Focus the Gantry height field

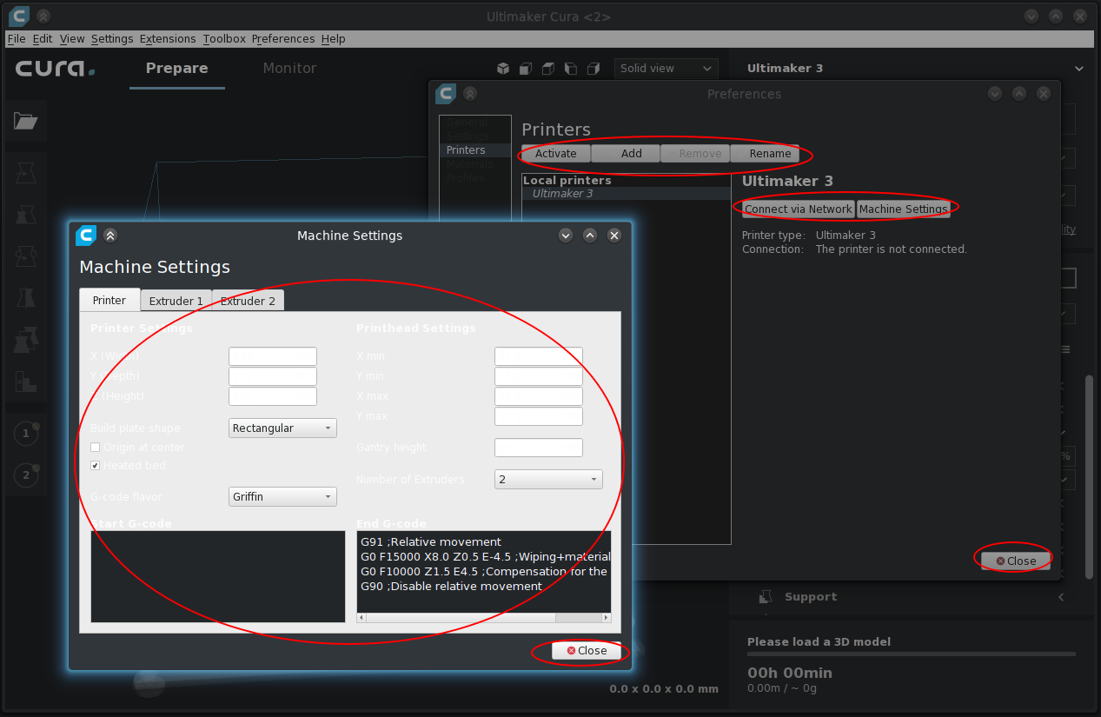click(539, 448)
